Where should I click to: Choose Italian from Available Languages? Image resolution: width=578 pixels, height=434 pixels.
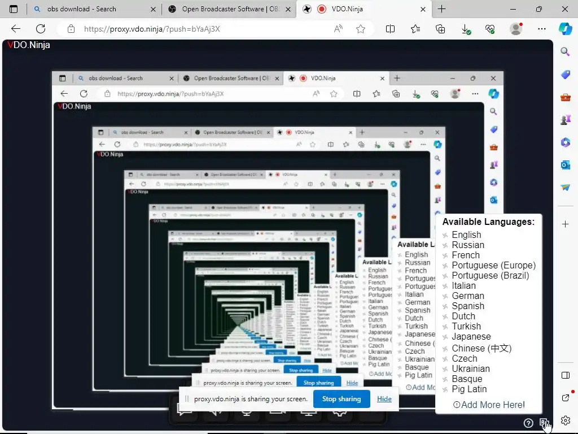463,285
